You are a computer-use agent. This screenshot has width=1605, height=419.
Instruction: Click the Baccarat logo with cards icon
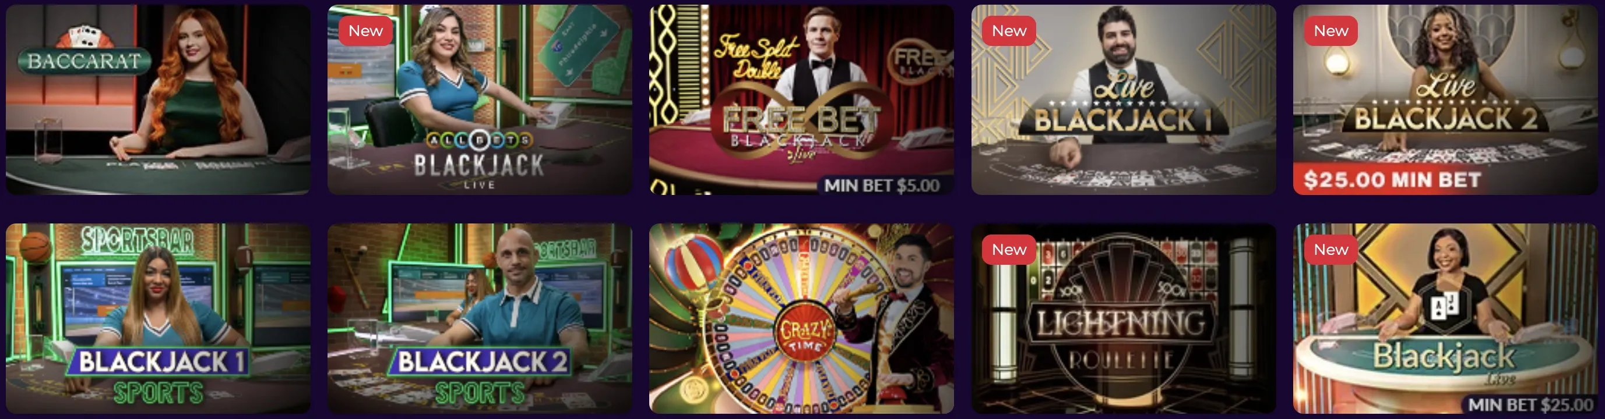pos(84,53)
